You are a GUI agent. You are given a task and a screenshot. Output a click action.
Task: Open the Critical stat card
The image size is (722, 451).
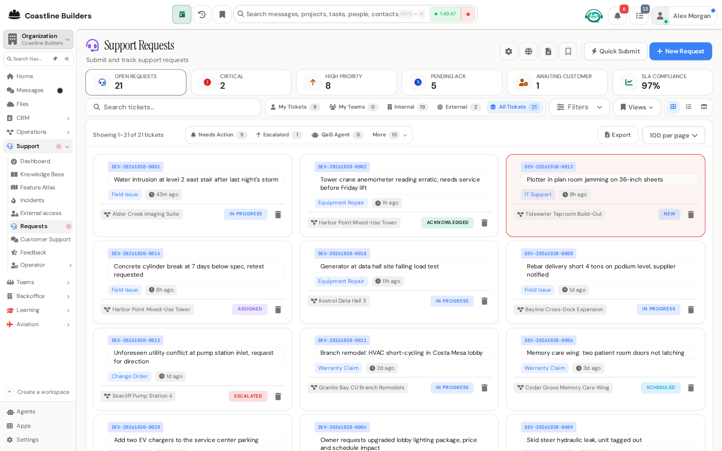click(x=241, y=82)
